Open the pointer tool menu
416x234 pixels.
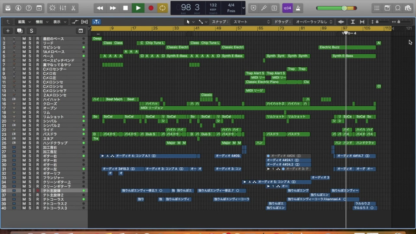pos(190,22)
